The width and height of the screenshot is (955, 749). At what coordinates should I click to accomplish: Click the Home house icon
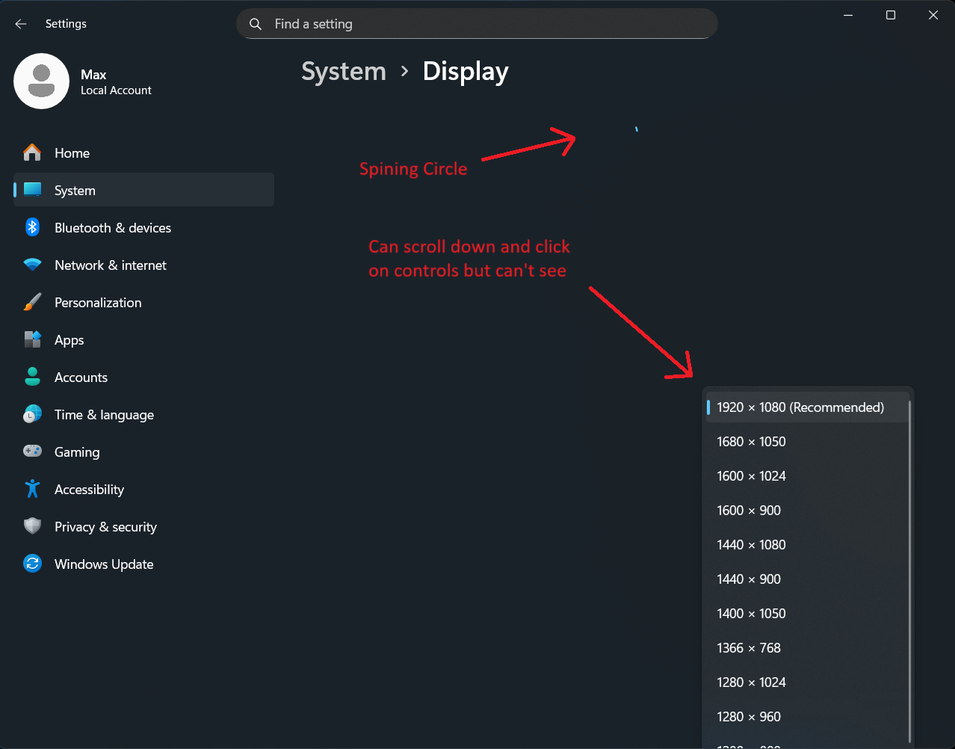coord(32,152)
